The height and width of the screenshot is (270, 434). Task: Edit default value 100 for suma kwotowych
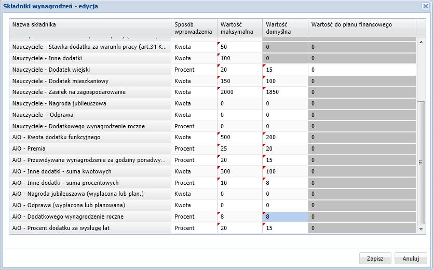[x=285, y=171]
